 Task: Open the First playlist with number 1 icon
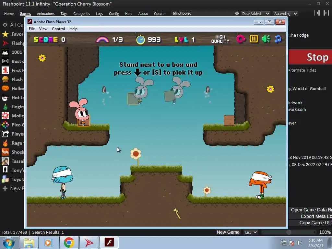pyautogui.click(x=5, y=70)
